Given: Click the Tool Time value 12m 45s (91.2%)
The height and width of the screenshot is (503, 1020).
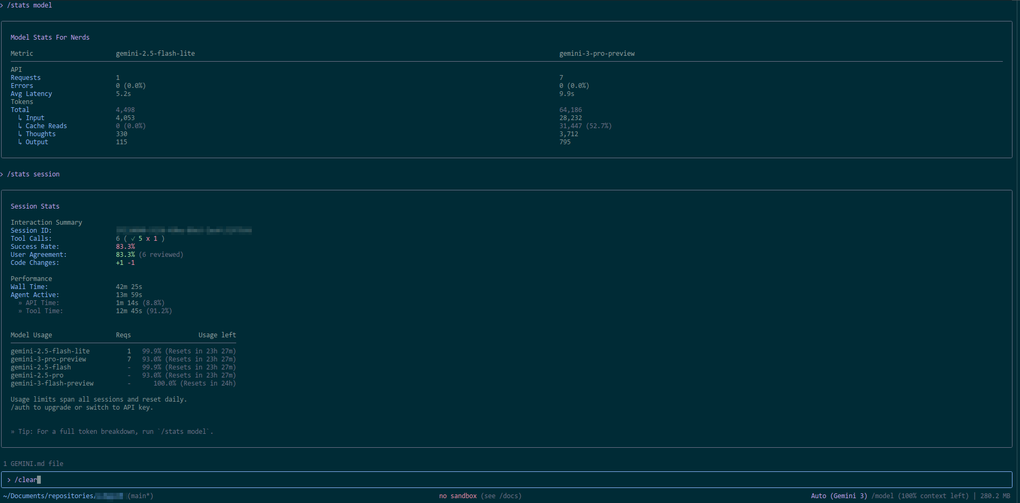Looking at the screenshot, I should (x=144, y=311).
